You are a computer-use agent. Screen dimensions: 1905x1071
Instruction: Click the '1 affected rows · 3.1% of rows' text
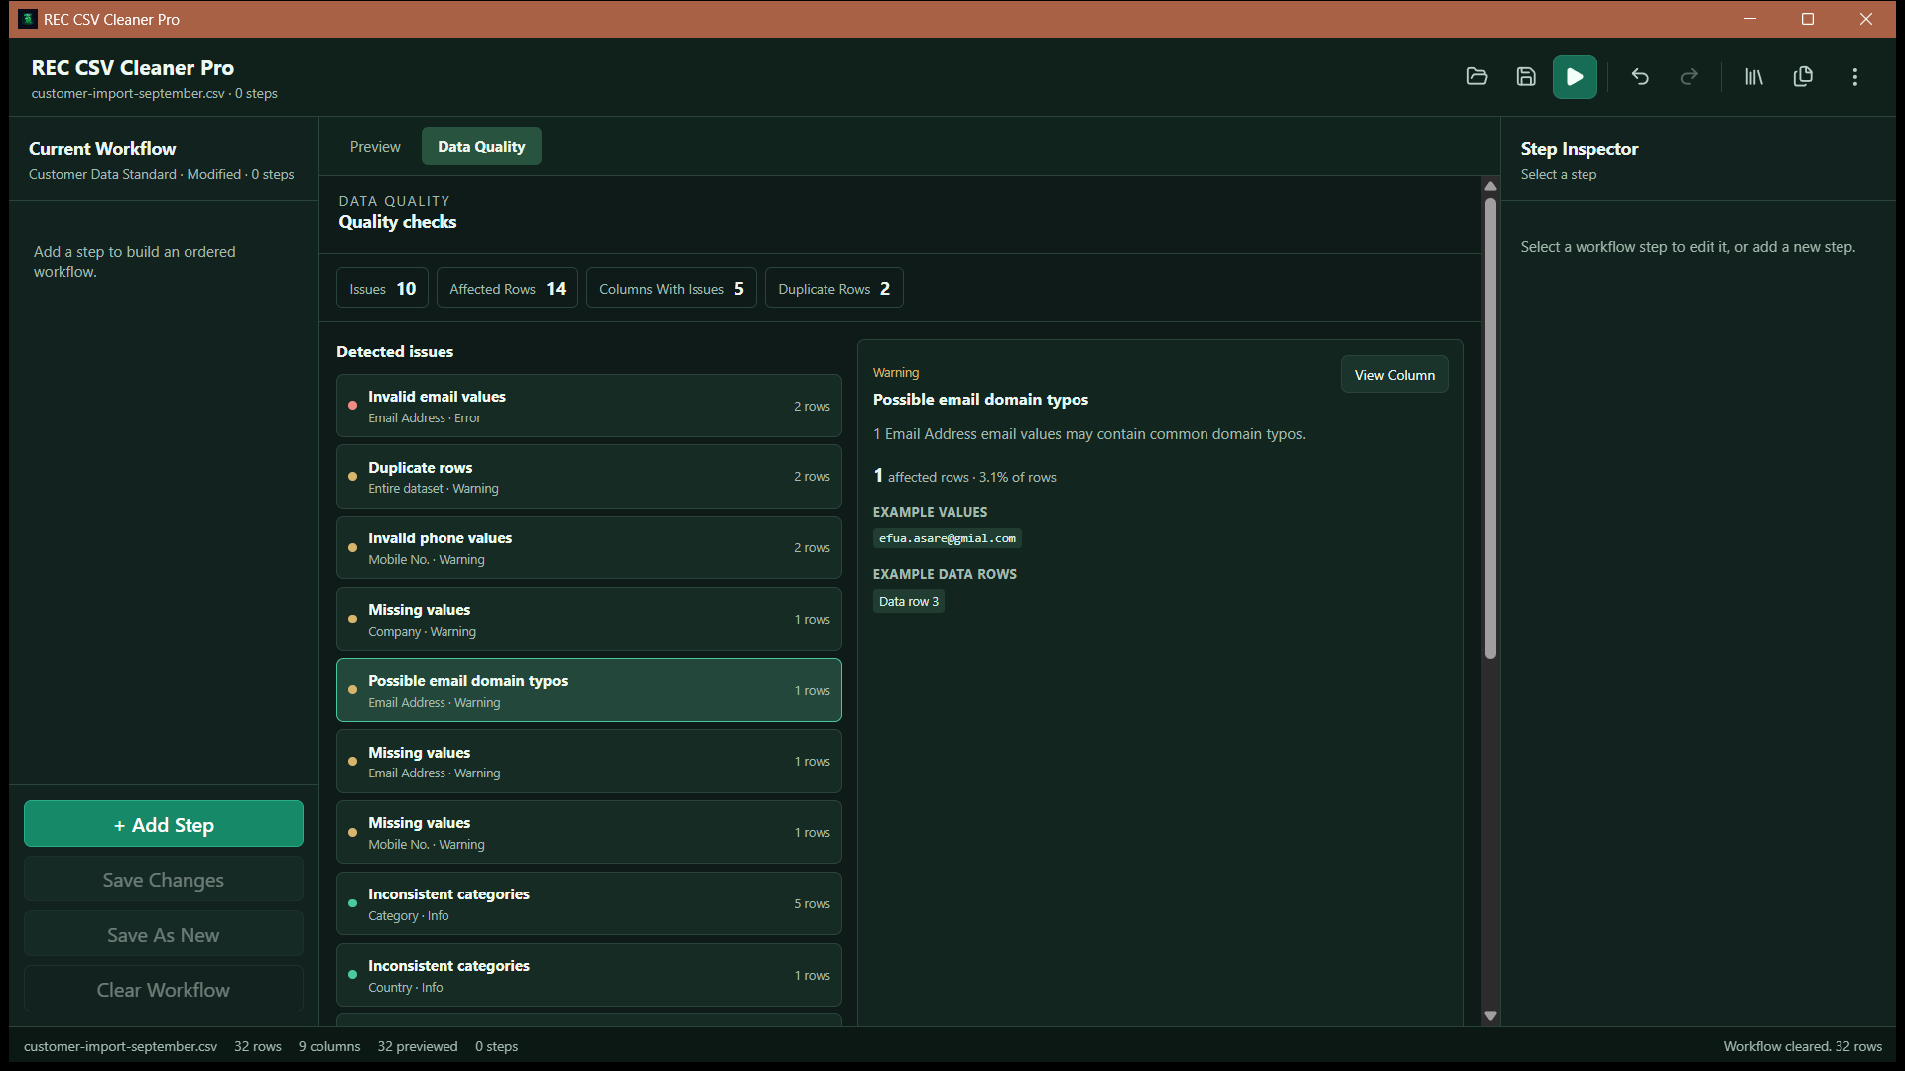point(964,477)
